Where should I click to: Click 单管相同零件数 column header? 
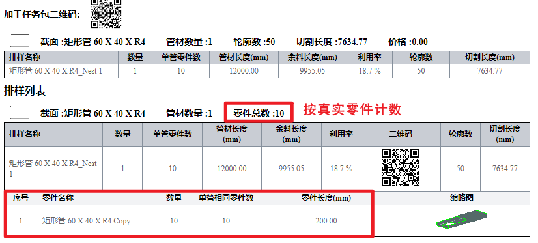click(x=226, y=198)
